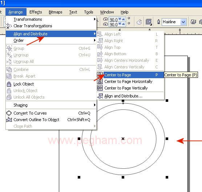
Task: Click the Align and Distribute dialog icon
Action: click(x=100, y=96)
